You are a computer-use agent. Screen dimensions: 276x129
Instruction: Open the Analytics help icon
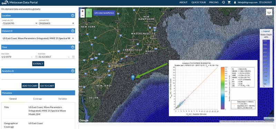[72, 71]
